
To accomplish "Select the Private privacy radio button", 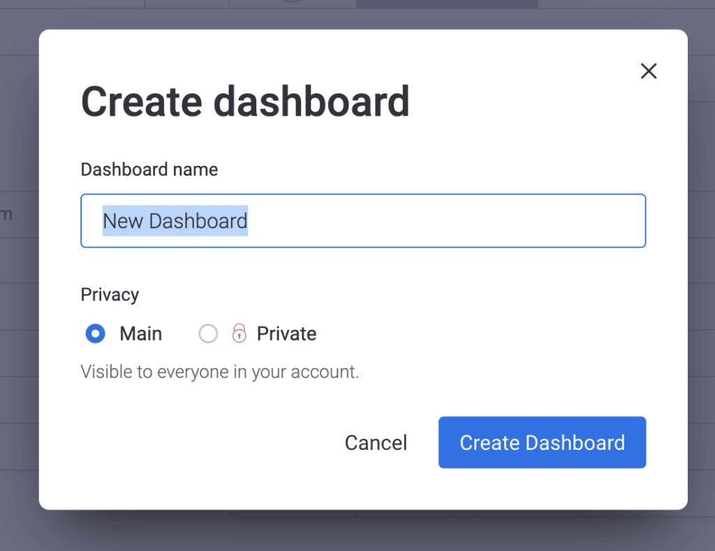I will (208, 334).
